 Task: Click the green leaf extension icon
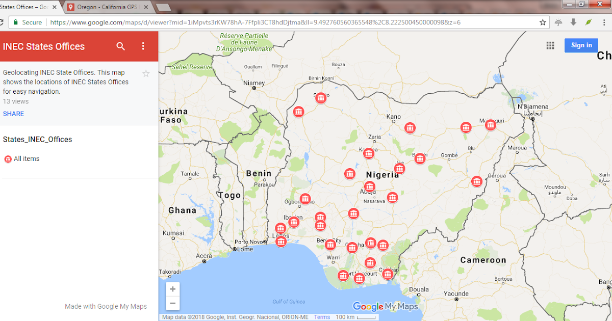[589, 22]
